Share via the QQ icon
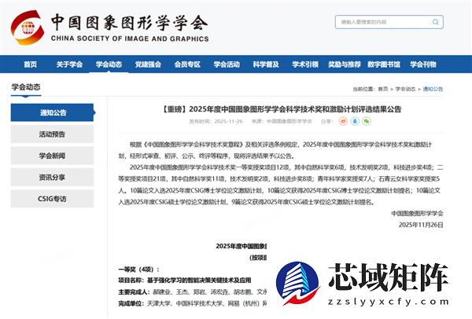Image resolution: width=472 pixels, height=319 pixels. tap(355, 121)
